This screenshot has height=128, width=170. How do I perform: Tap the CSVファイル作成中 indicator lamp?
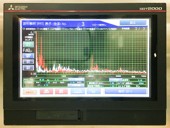[x=98, y=29]
